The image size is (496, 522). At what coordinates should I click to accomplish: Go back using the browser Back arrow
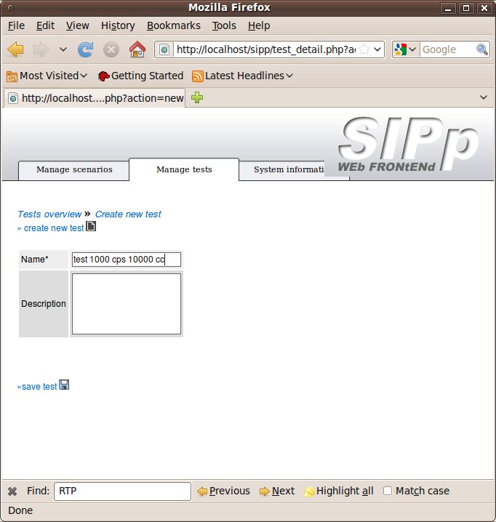click(x=16, y=50)
